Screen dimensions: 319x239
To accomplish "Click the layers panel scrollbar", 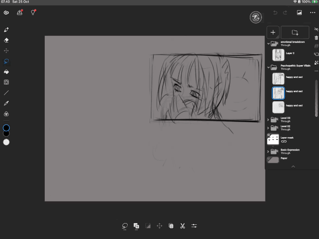I will coord(316,98).
